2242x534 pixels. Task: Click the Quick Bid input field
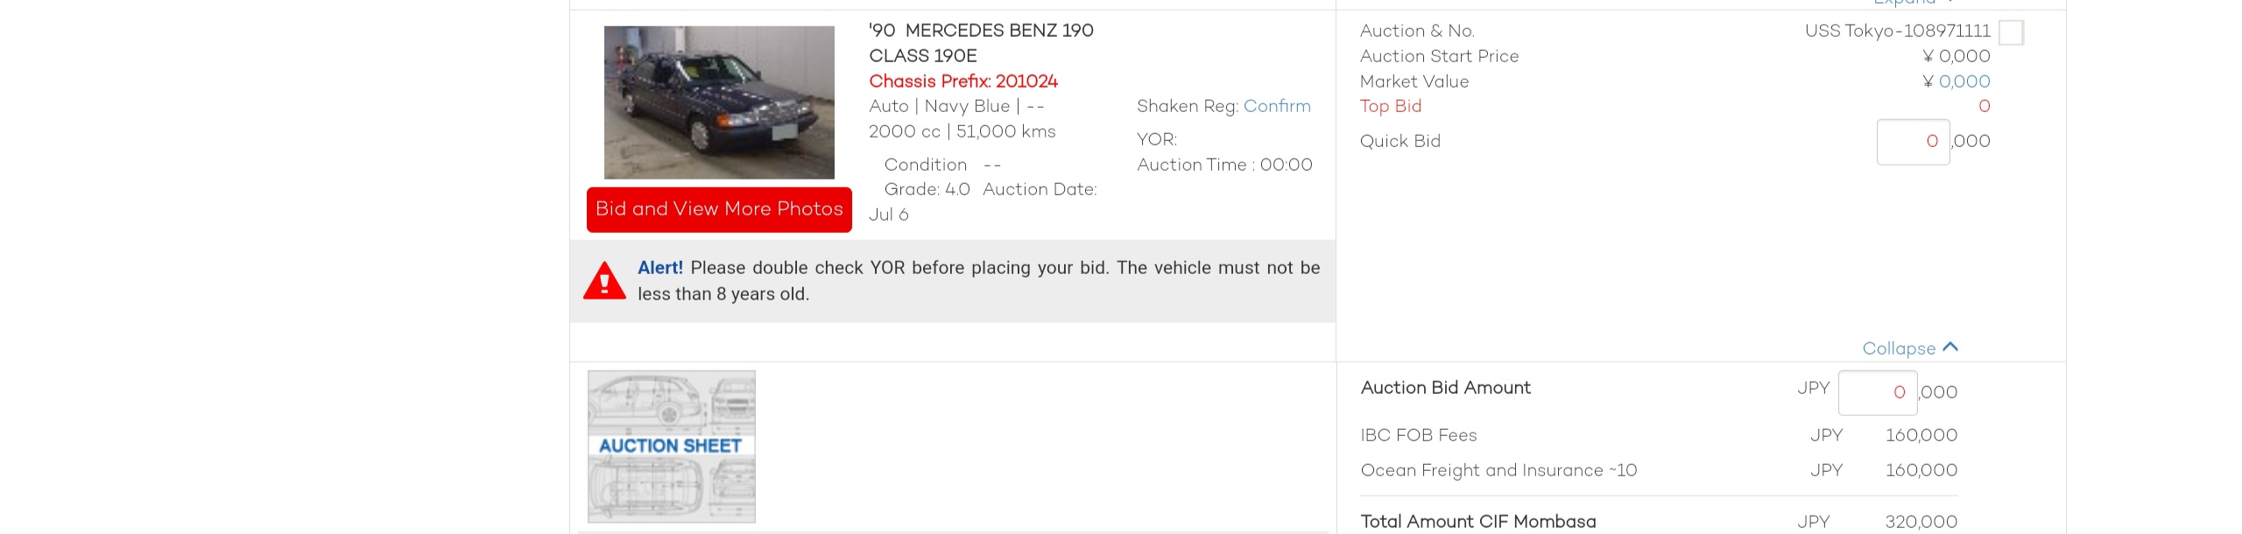1913,142
